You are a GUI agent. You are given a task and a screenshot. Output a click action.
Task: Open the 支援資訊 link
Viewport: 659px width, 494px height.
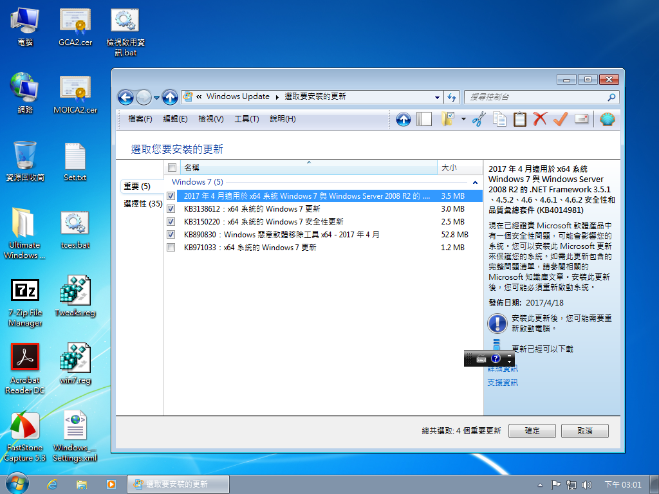503,383
